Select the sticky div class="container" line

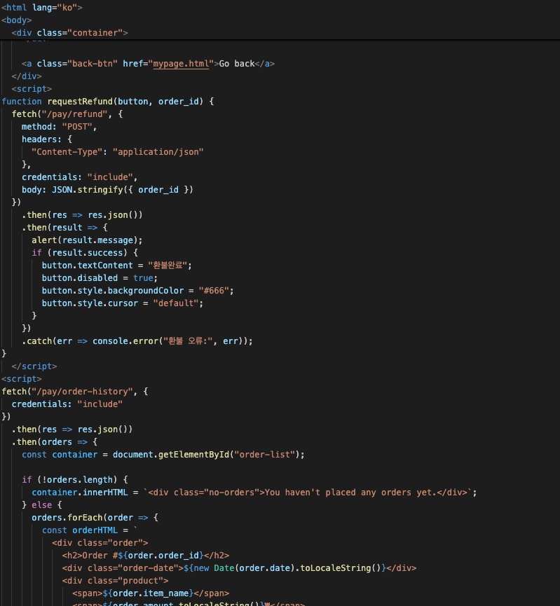(69, 33)
